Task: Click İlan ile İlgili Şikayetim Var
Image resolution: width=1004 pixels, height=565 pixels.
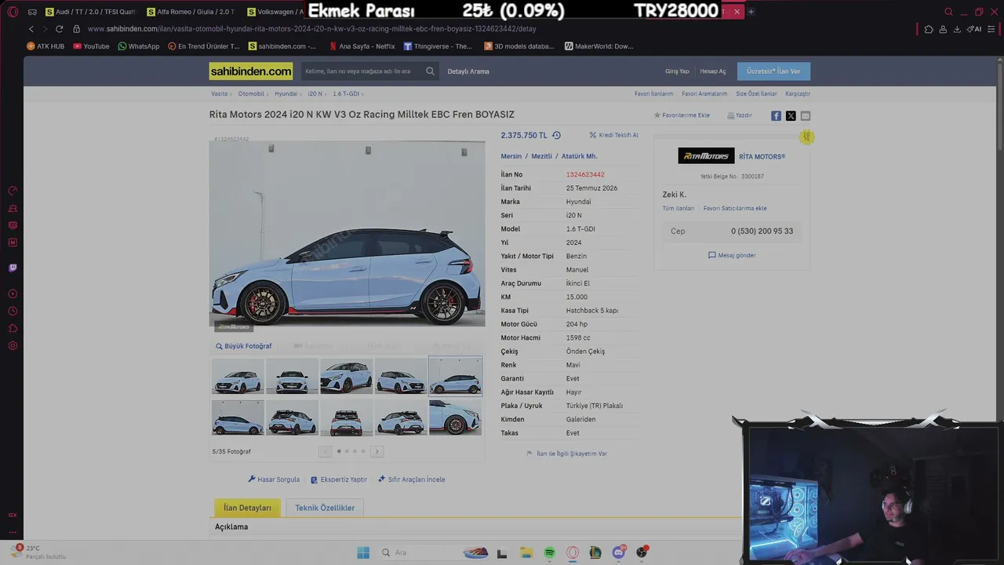Action: [x=567, y=454]
